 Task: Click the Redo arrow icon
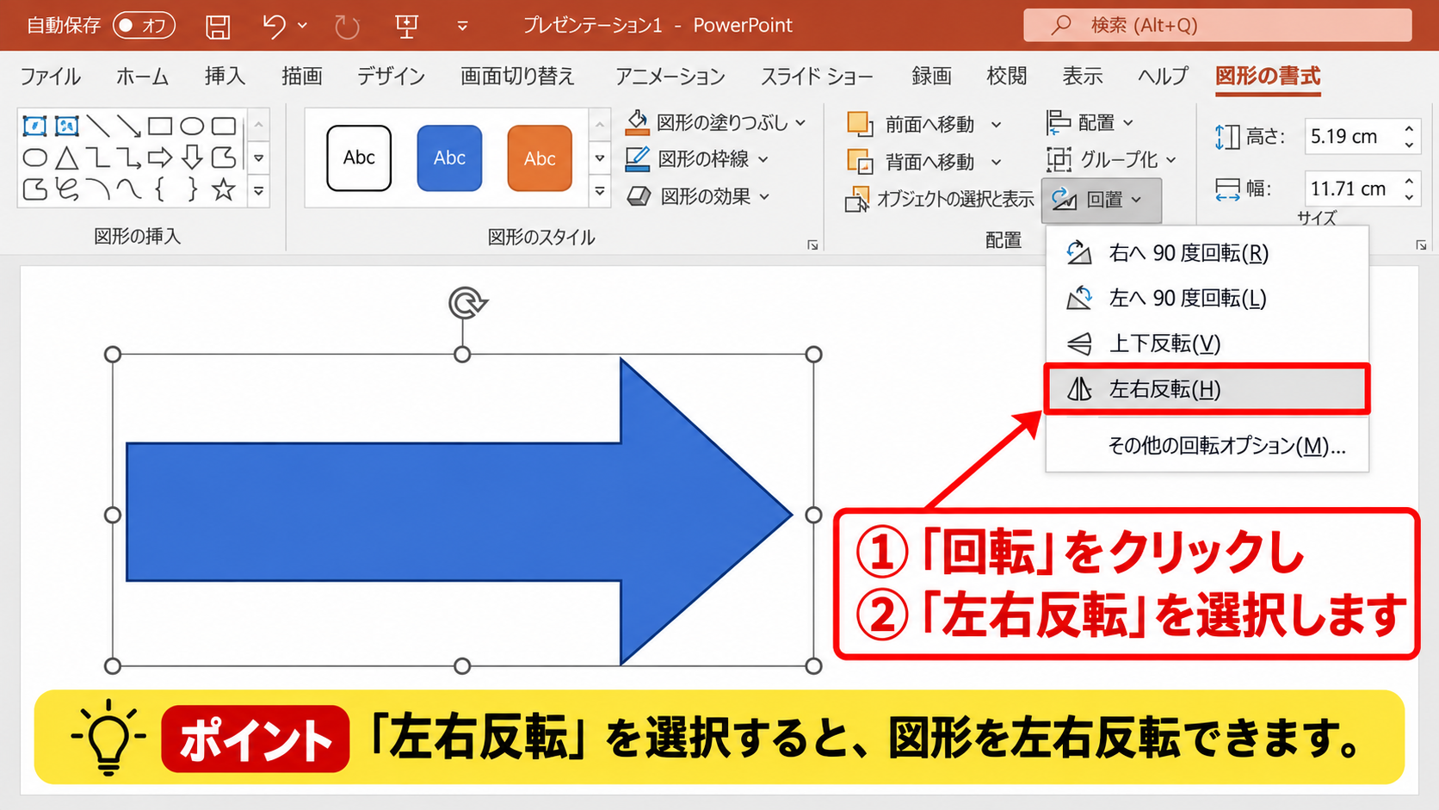(347, 27)
